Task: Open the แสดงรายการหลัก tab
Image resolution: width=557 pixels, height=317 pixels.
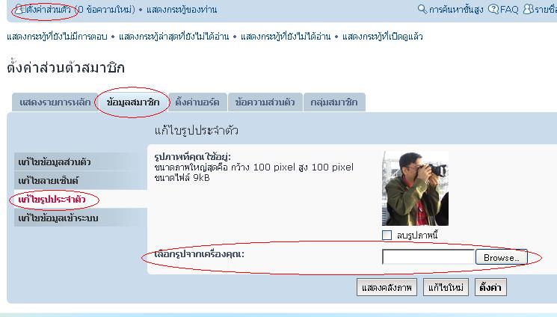Action: point(52,102)
